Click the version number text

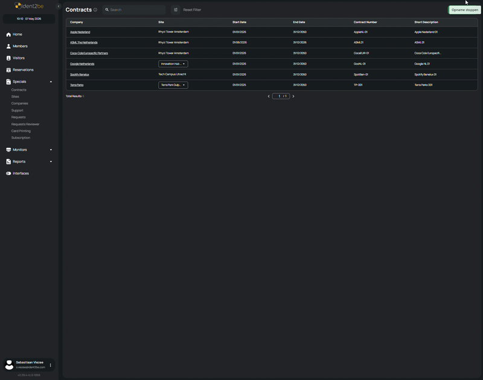click(x=29, y=375)
